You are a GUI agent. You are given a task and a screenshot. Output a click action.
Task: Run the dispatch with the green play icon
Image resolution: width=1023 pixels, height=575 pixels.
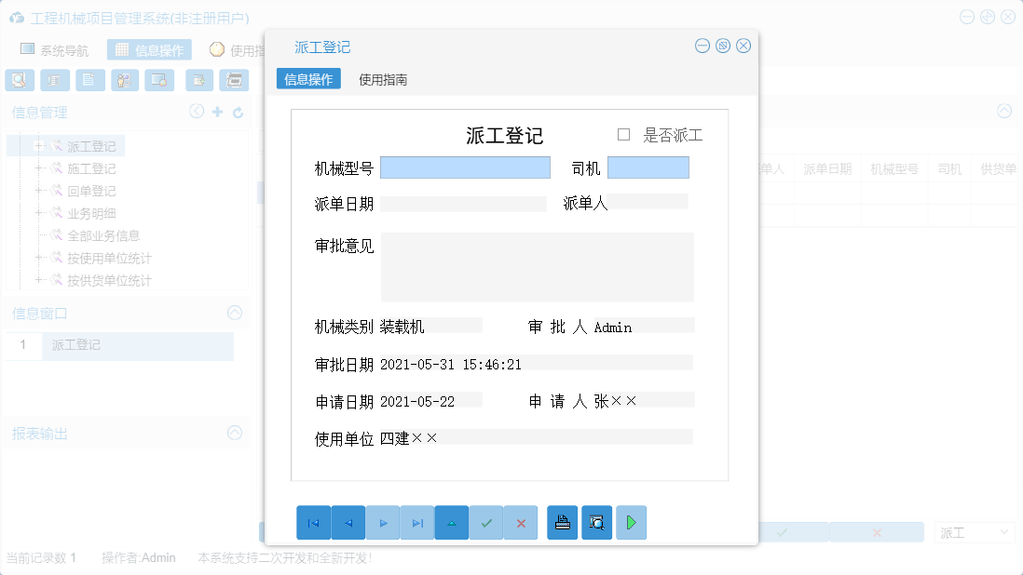click(631, 522)
